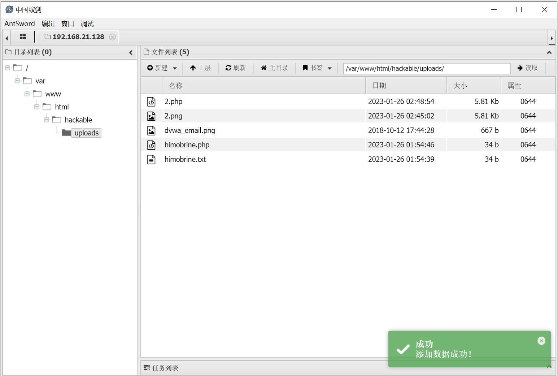
Task: Select the file himobrine.txt
Action: click(185, 159)
